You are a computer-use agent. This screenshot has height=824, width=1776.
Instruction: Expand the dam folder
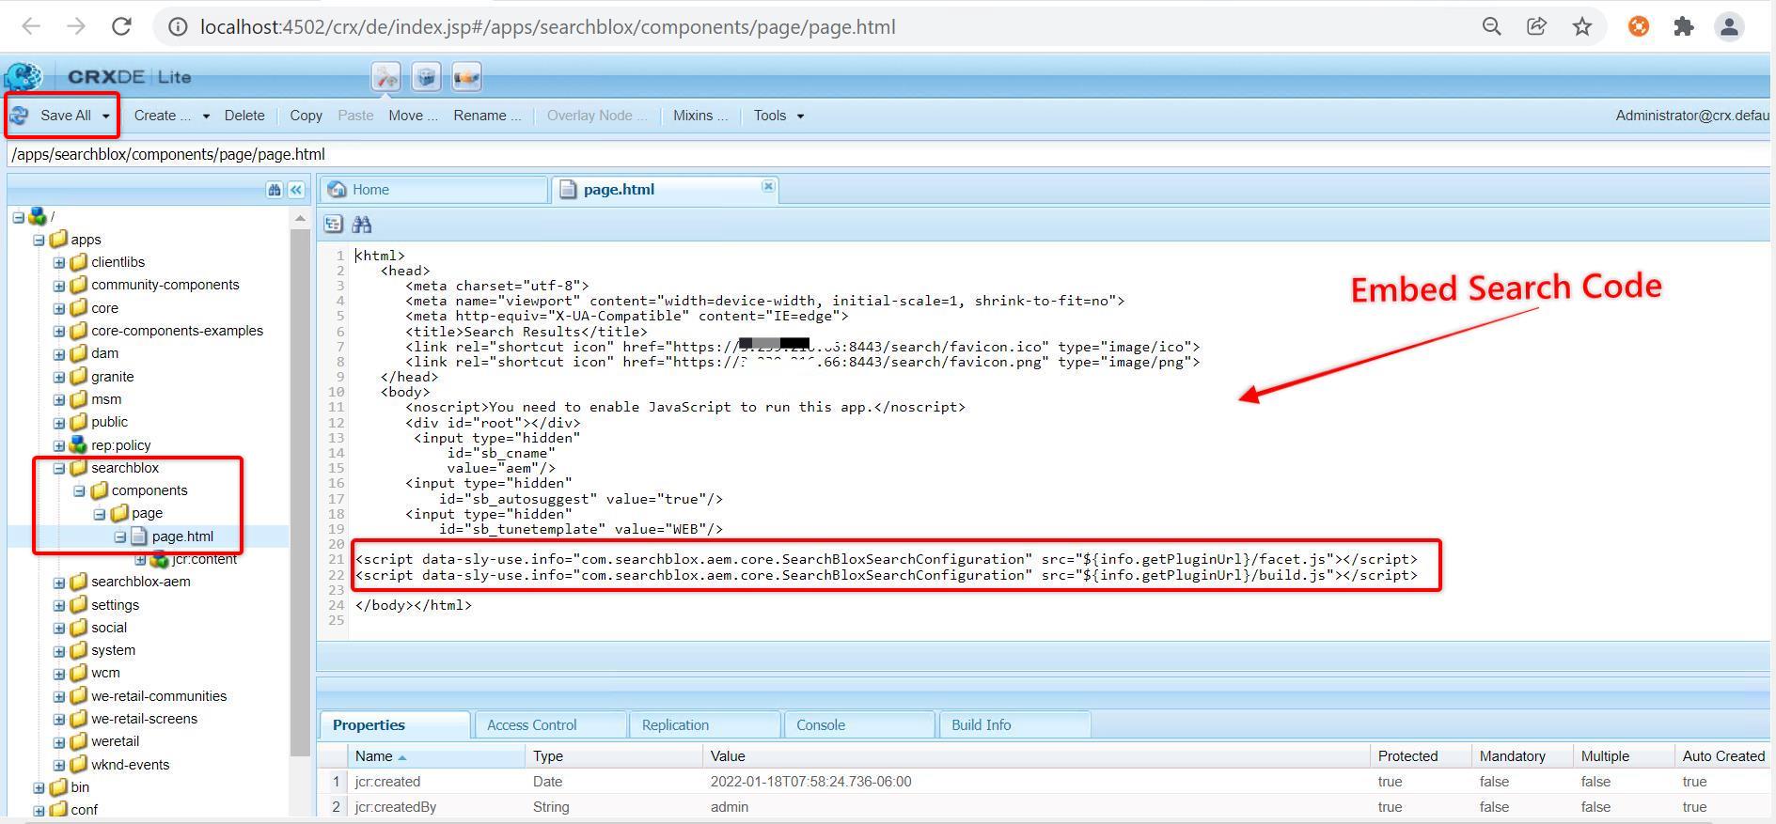click(x=59, y=354)
